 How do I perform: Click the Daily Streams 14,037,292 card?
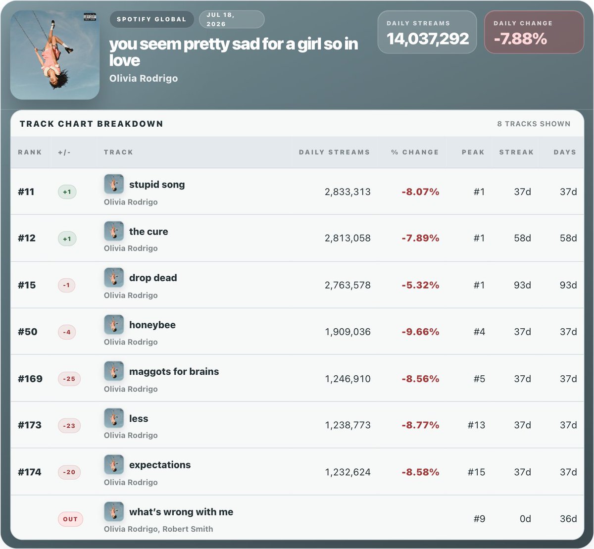[427, 32]
